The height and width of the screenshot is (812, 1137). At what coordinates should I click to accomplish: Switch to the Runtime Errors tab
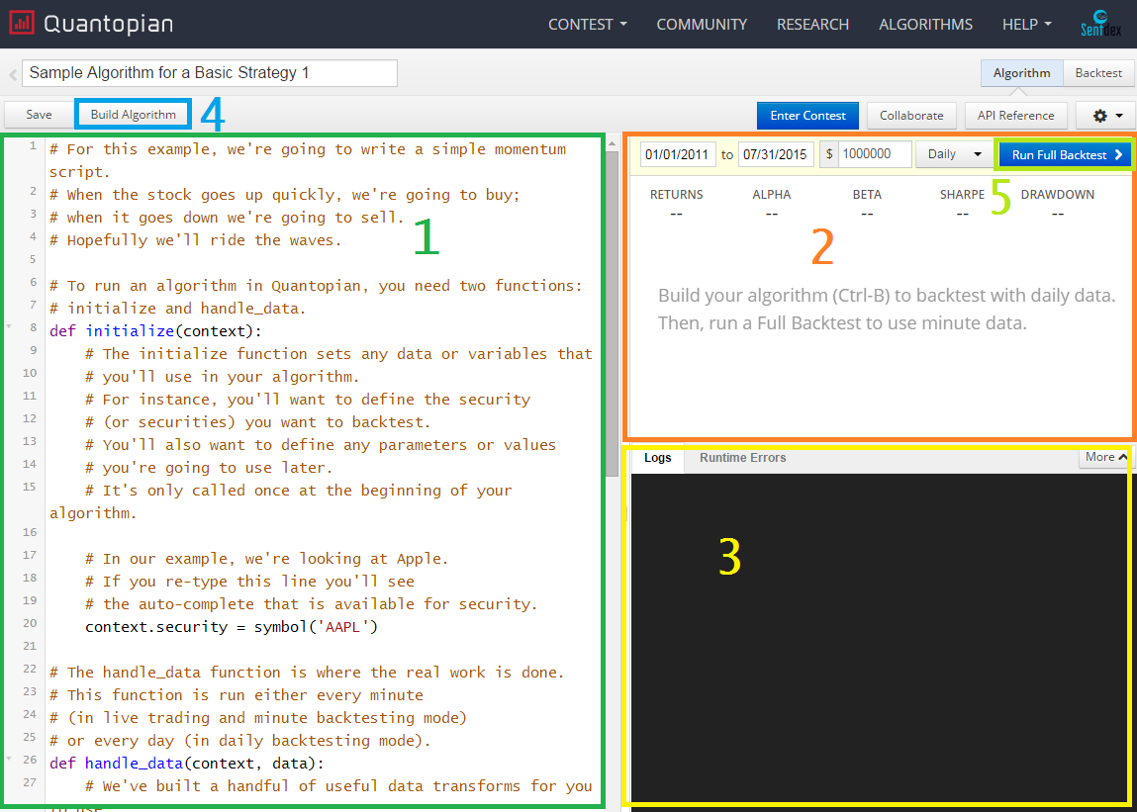pos(742,458)
